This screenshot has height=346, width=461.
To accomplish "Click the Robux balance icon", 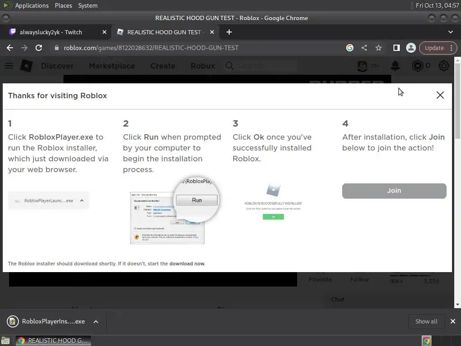I will point(417,66).
